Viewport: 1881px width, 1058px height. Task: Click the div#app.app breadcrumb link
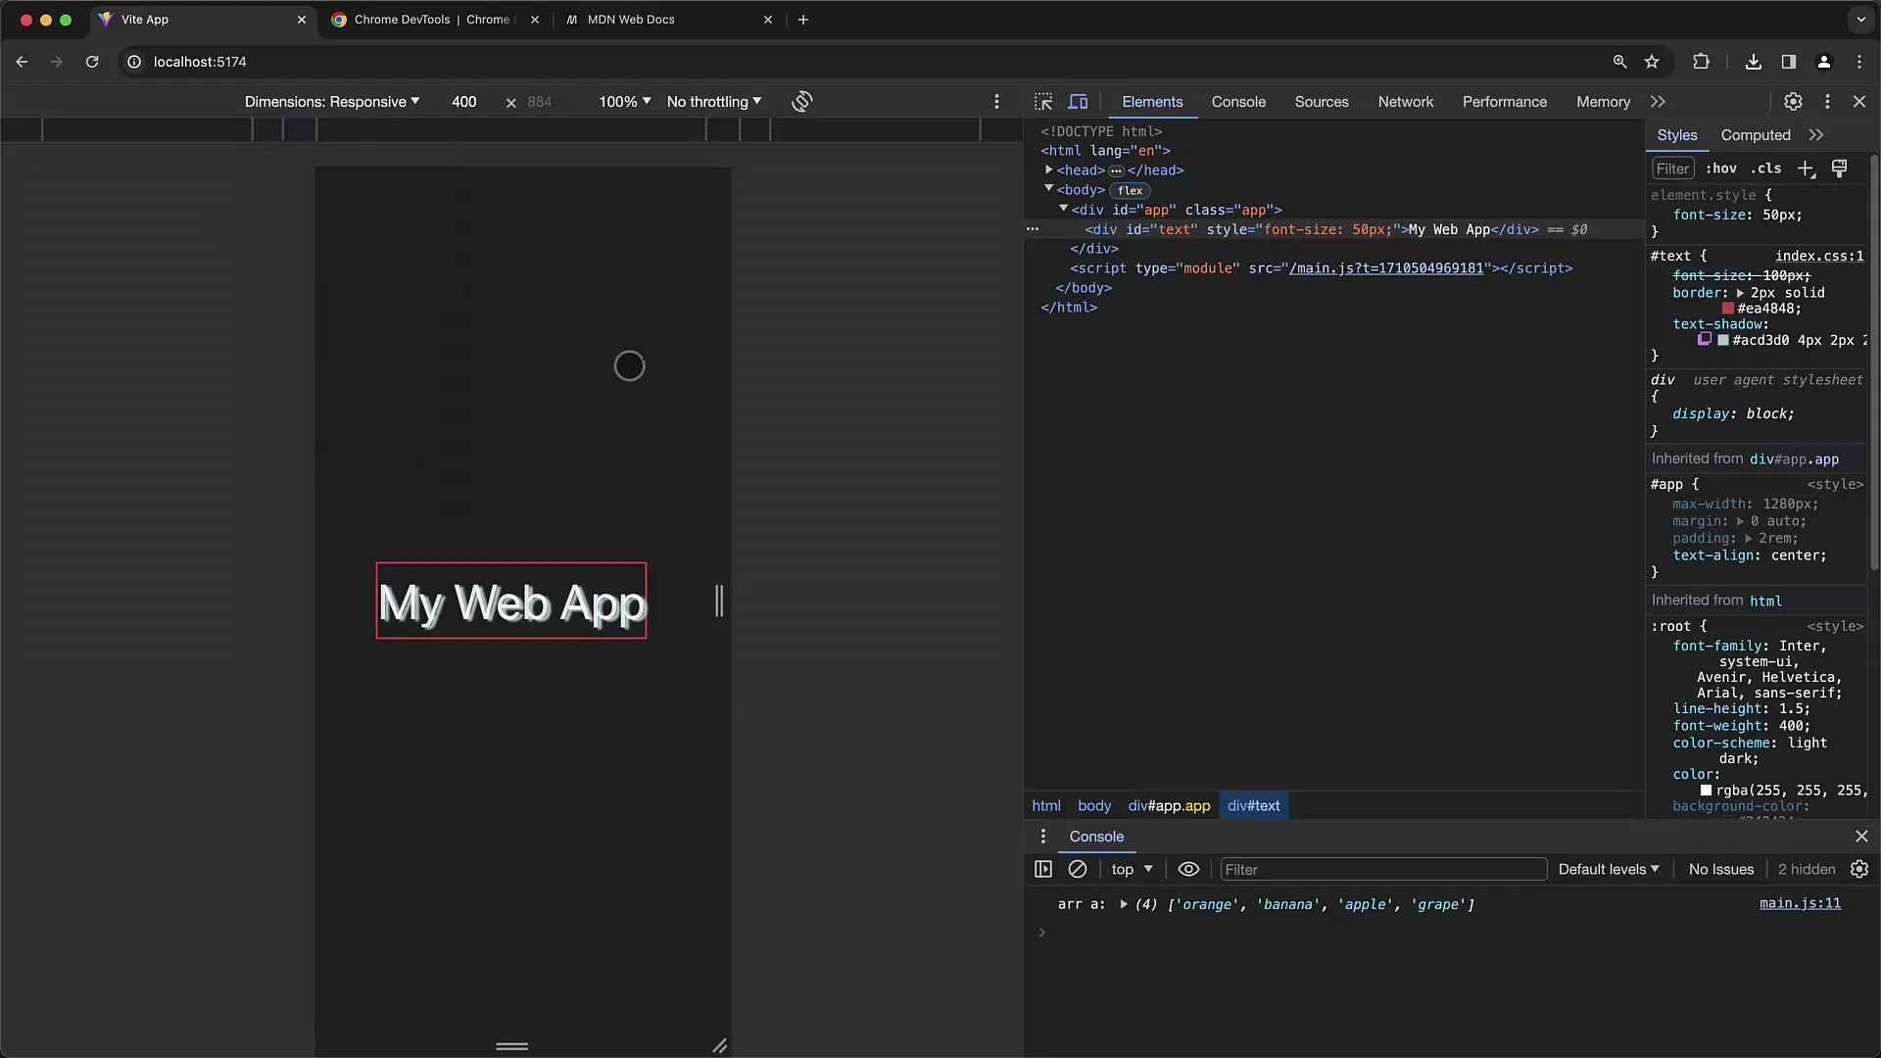pos(1169,805)
